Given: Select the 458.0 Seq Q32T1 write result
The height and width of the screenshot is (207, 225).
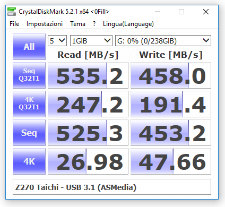Looking at the screenshot, I should click(171, 75).
